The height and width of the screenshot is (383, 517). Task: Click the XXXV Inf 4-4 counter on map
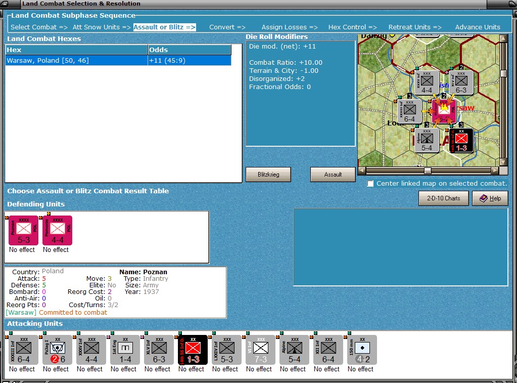pos(427,82)
